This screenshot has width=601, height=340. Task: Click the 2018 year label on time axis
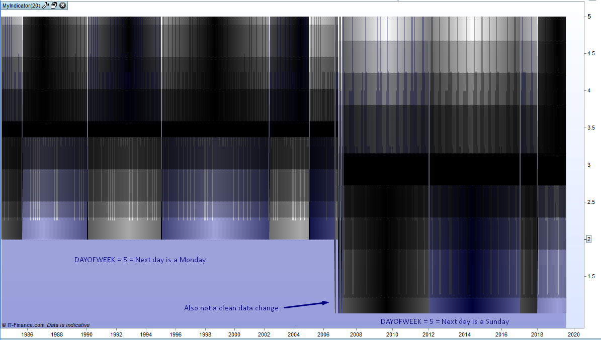coord(537,334)
